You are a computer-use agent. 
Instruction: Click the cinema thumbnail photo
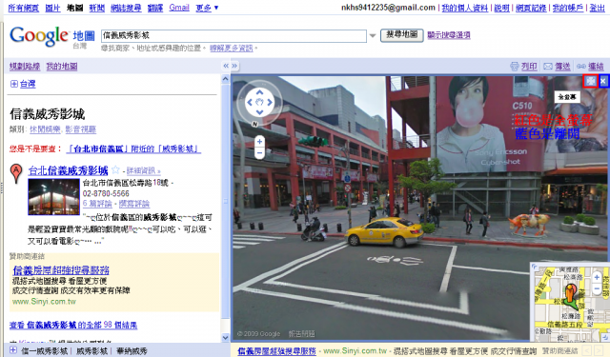[53, 197]
